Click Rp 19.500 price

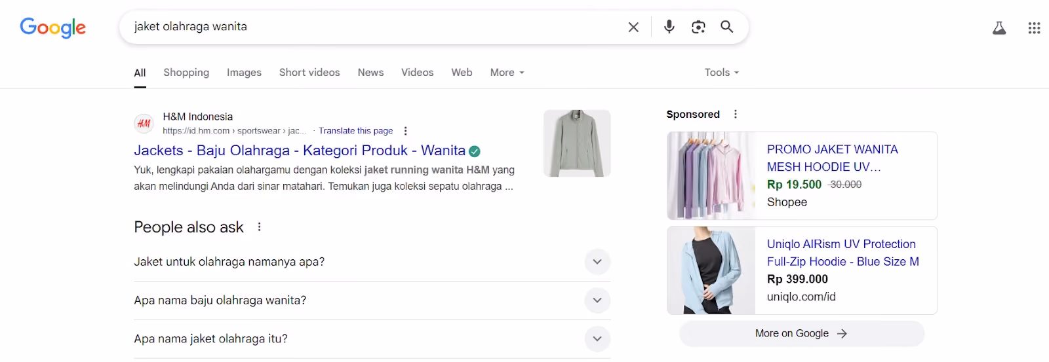794,185
